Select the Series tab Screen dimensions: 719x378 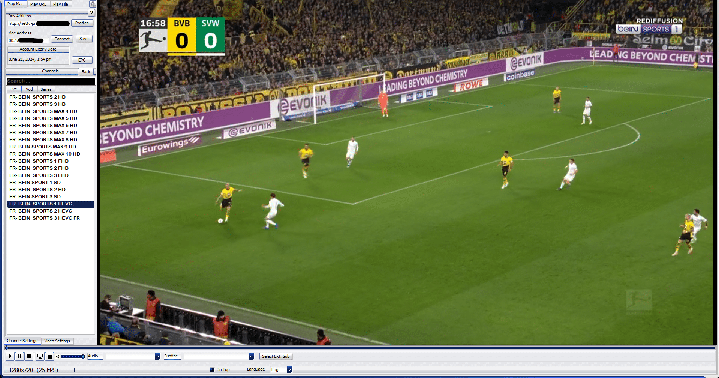46,89
